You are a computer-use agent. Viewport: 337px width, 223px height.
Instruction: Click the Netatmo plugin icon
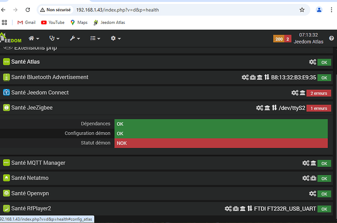point(6,178)
